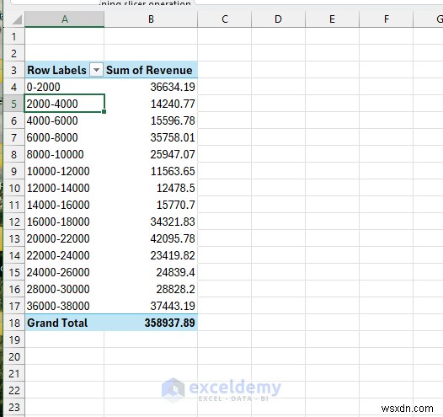The image size is (443, 417).
Task: Select the 10000-12000 cell
Action: pyautogui.click(x=65, y=171)
